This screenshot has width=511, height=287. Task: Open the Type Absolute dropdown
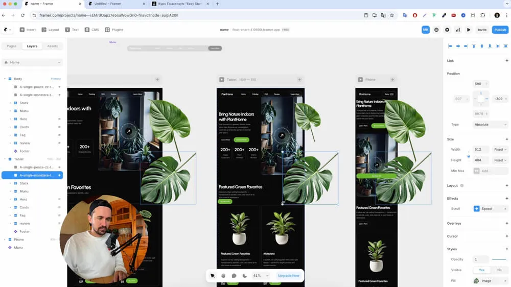[491, 125]
